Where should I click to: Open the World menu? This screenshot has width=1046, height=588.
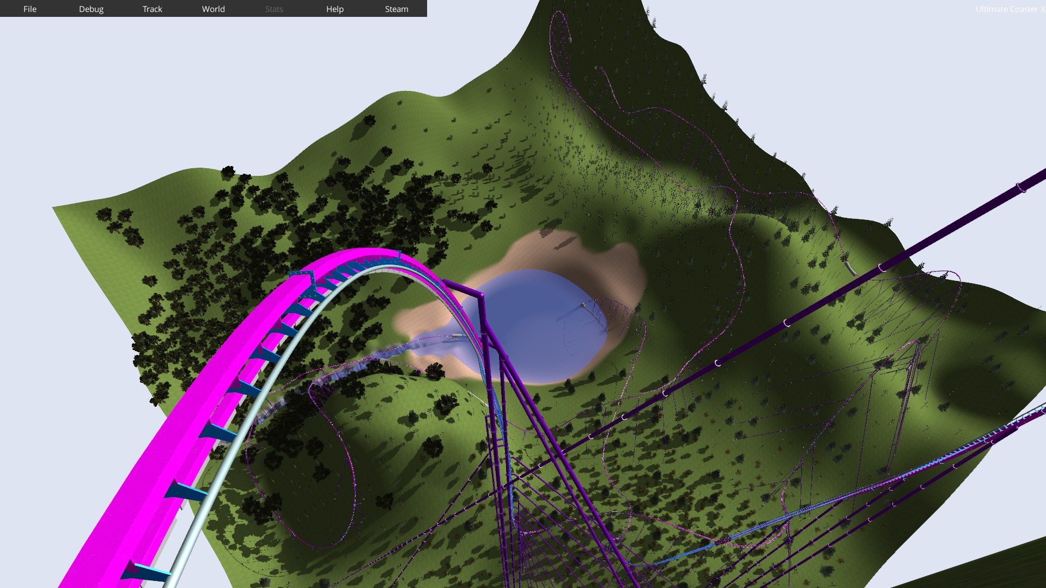pyautogui.click(x=213, y=9)
